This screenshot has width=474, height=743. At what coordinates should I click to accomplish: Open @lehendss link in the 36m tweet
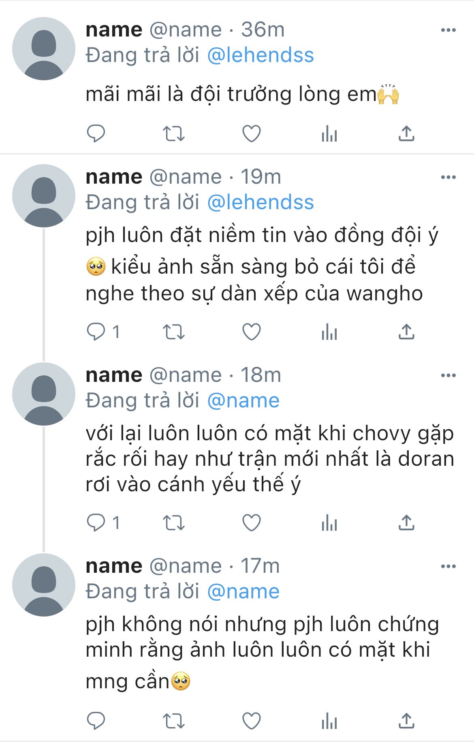point(260,55)
